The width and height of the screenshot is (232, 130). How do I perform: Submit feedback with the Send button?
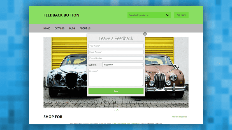pos(116,91)
